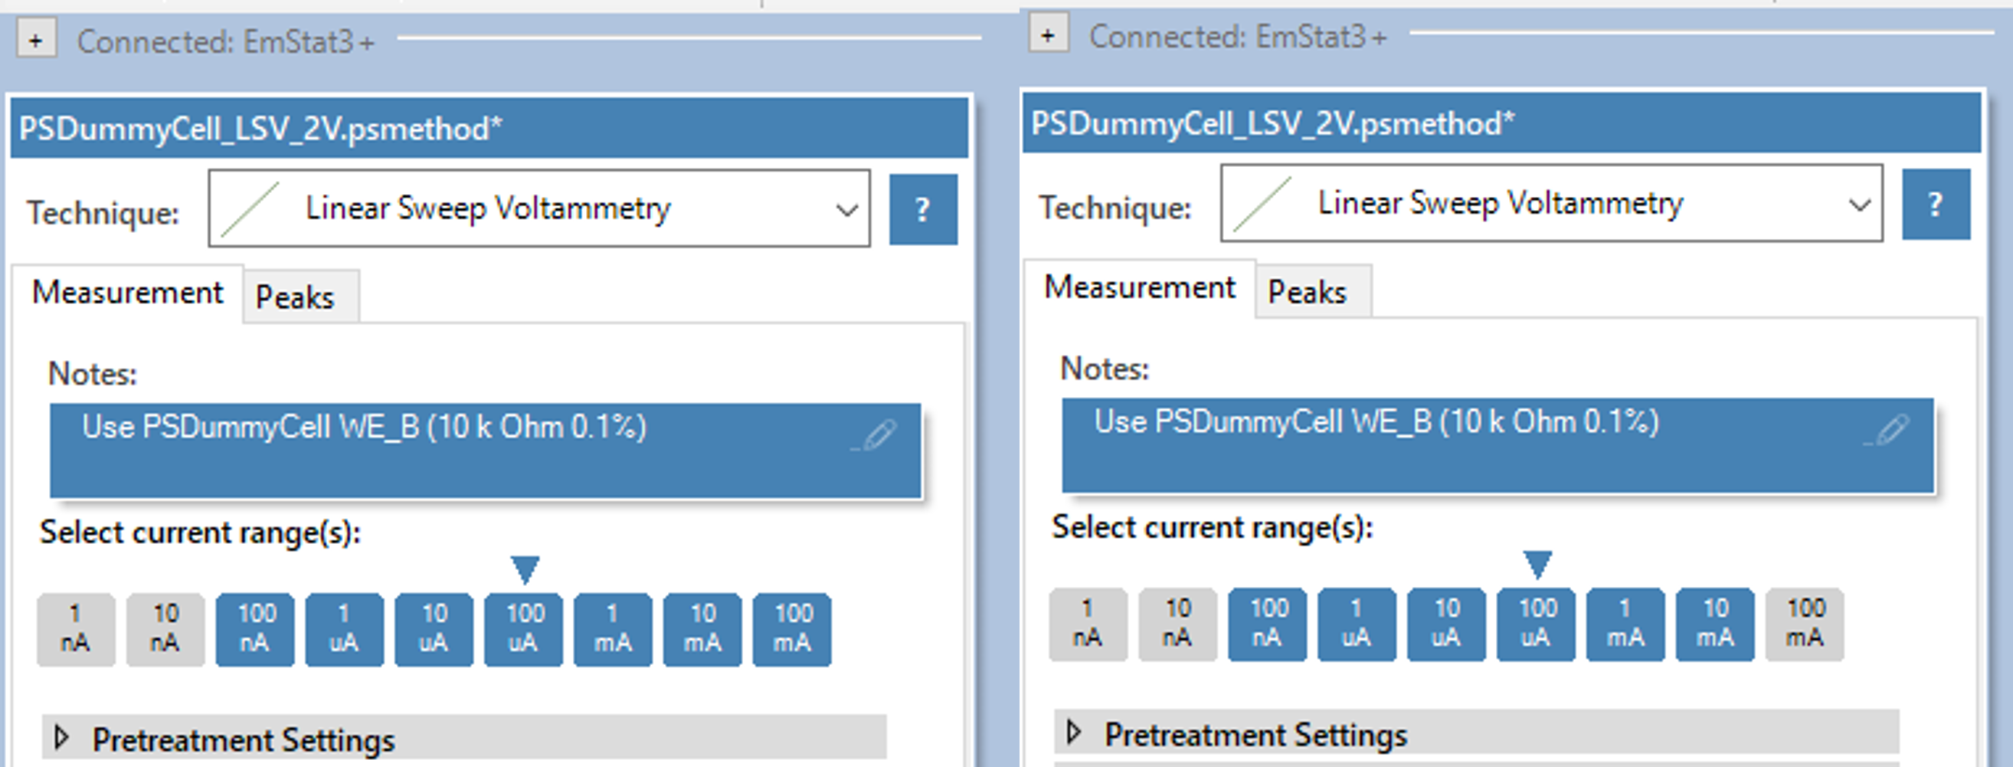Enable the 100 mA range in right panel
Image resolution: width=2013 pixels, height=767 pixels.
(x=1805, y=624)
